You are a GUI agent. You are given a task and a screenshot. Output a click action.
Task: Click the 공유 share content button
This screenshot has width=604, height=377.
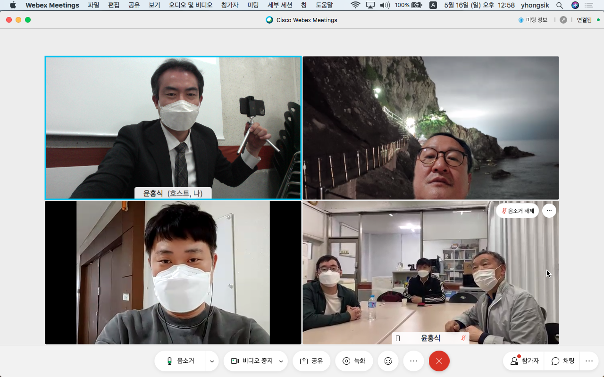coord(311,361)
